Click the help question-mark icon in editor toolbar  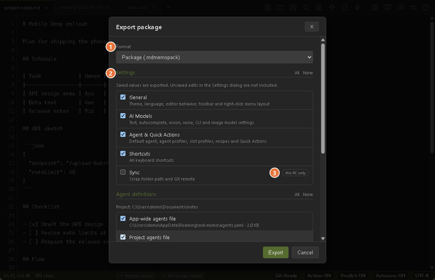coord(426,7)
